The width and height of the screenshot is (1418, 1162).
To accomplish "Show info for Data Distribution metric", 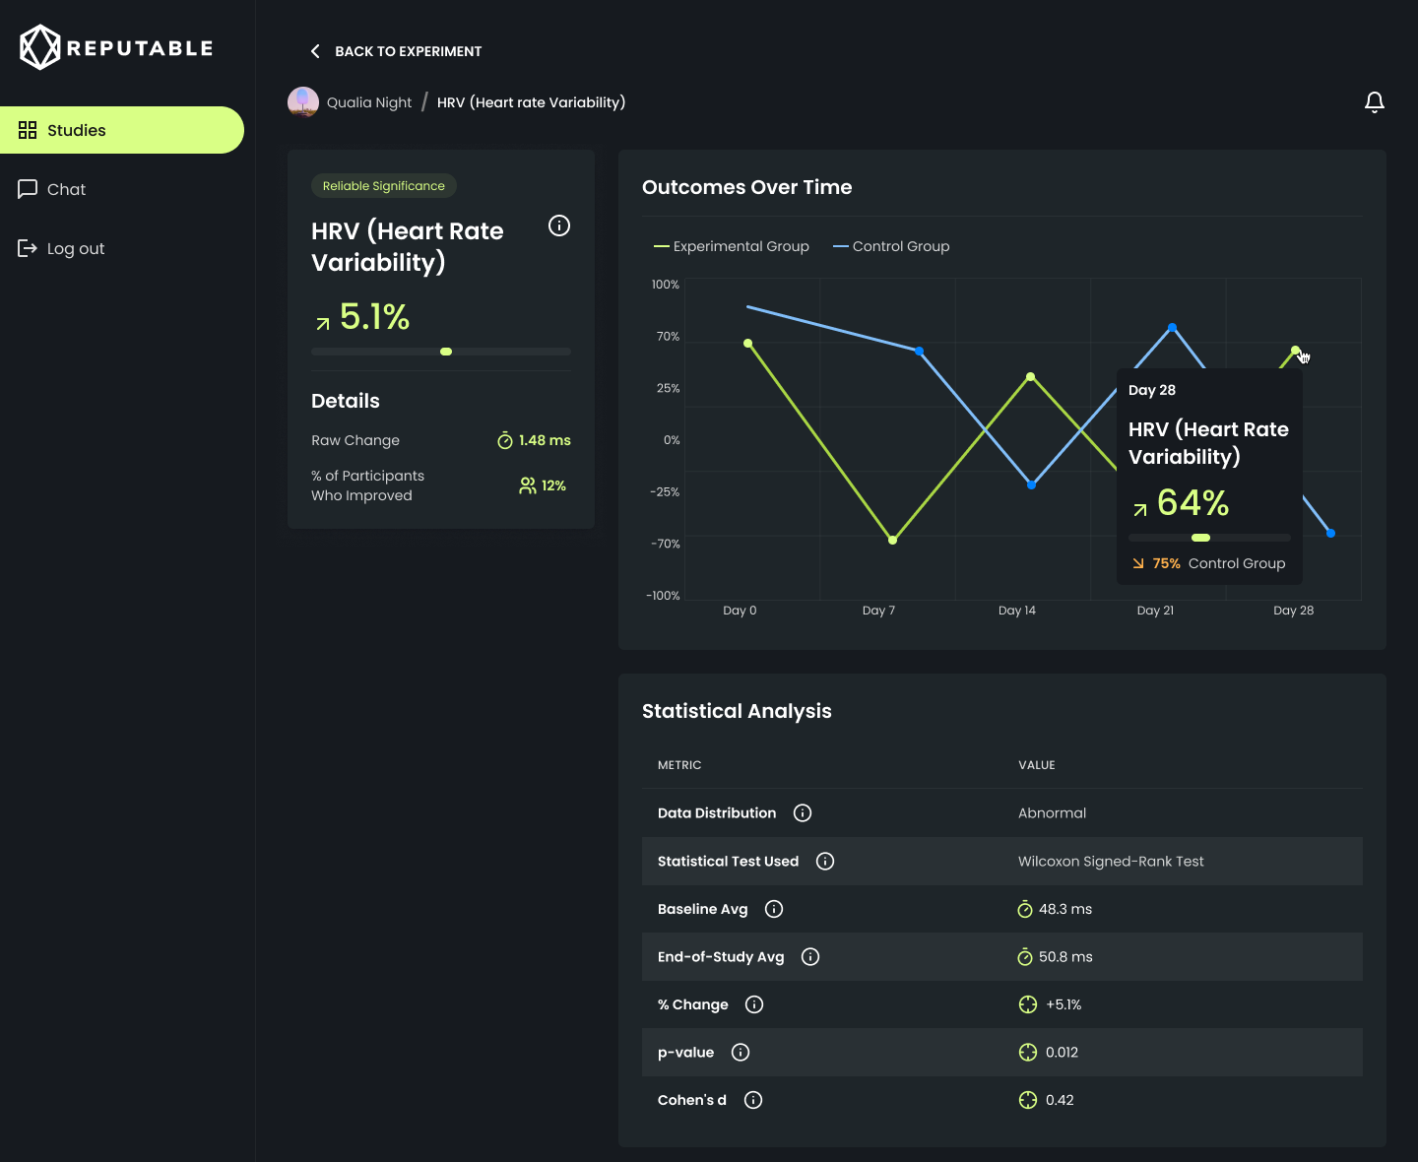I will point(803,812).
